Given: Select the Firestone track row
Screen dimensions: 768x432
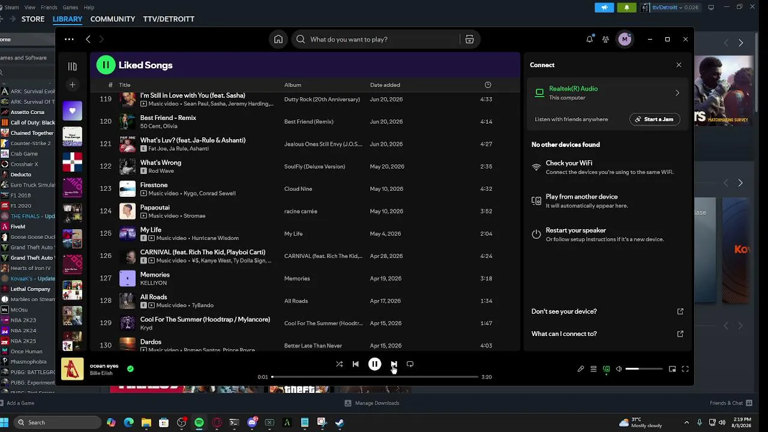Looking at the screenshot, I should click(305, 189).
